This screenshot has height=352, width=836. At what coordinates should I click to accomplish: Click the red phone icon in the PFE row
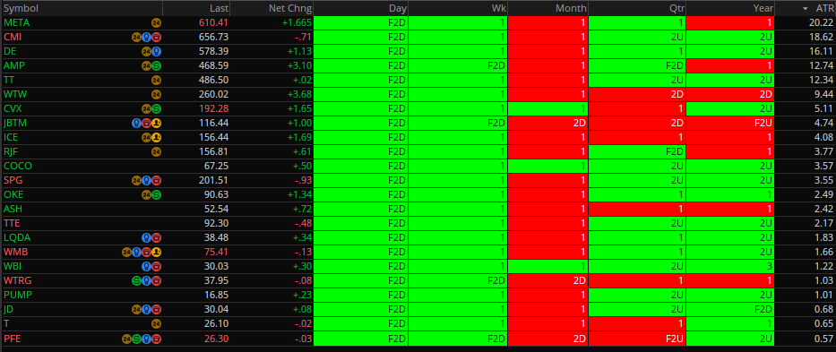pyautogui.click(x=156, y=338)
